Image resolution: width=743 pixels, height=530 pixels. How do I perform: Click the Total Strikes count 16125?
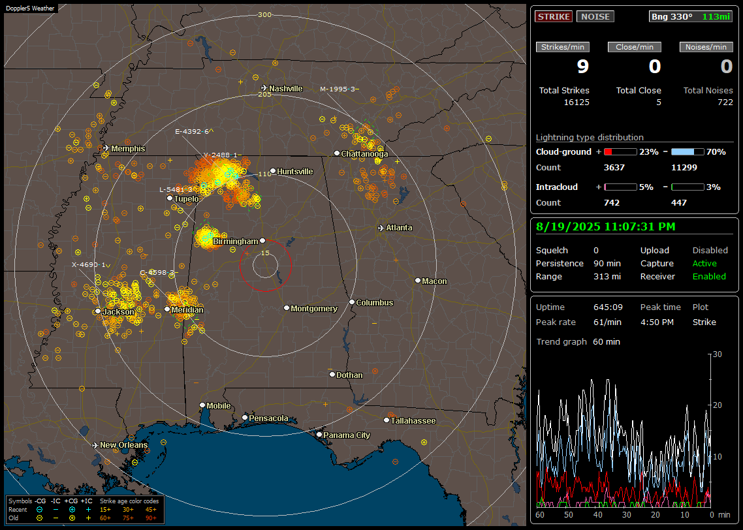point(577,102)
